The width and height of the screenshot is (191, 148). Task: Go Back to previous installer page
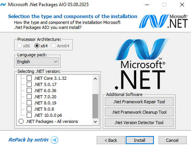[111, 140]
